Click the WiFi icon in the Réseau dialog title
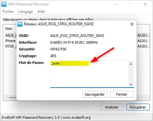 20,24
